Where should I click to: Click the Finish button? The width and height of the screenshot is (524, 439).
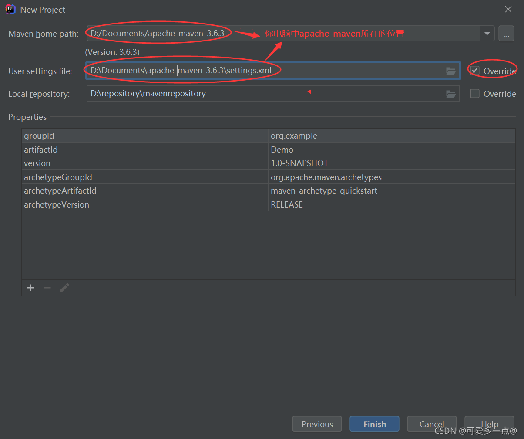[374, 424]
